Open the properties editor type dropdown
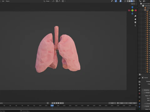 [x=140, y=74]
